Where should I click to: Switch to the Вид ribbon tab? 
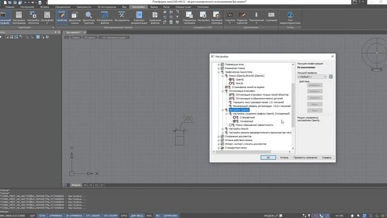click(125, 7)
